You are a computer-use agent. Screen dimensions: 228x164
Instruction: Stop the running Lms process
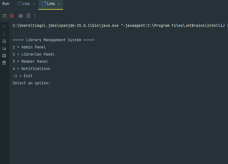12,16
